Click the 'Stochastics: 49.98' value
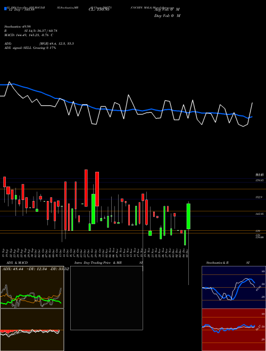 pyautogui.click(x=17, y=27)
